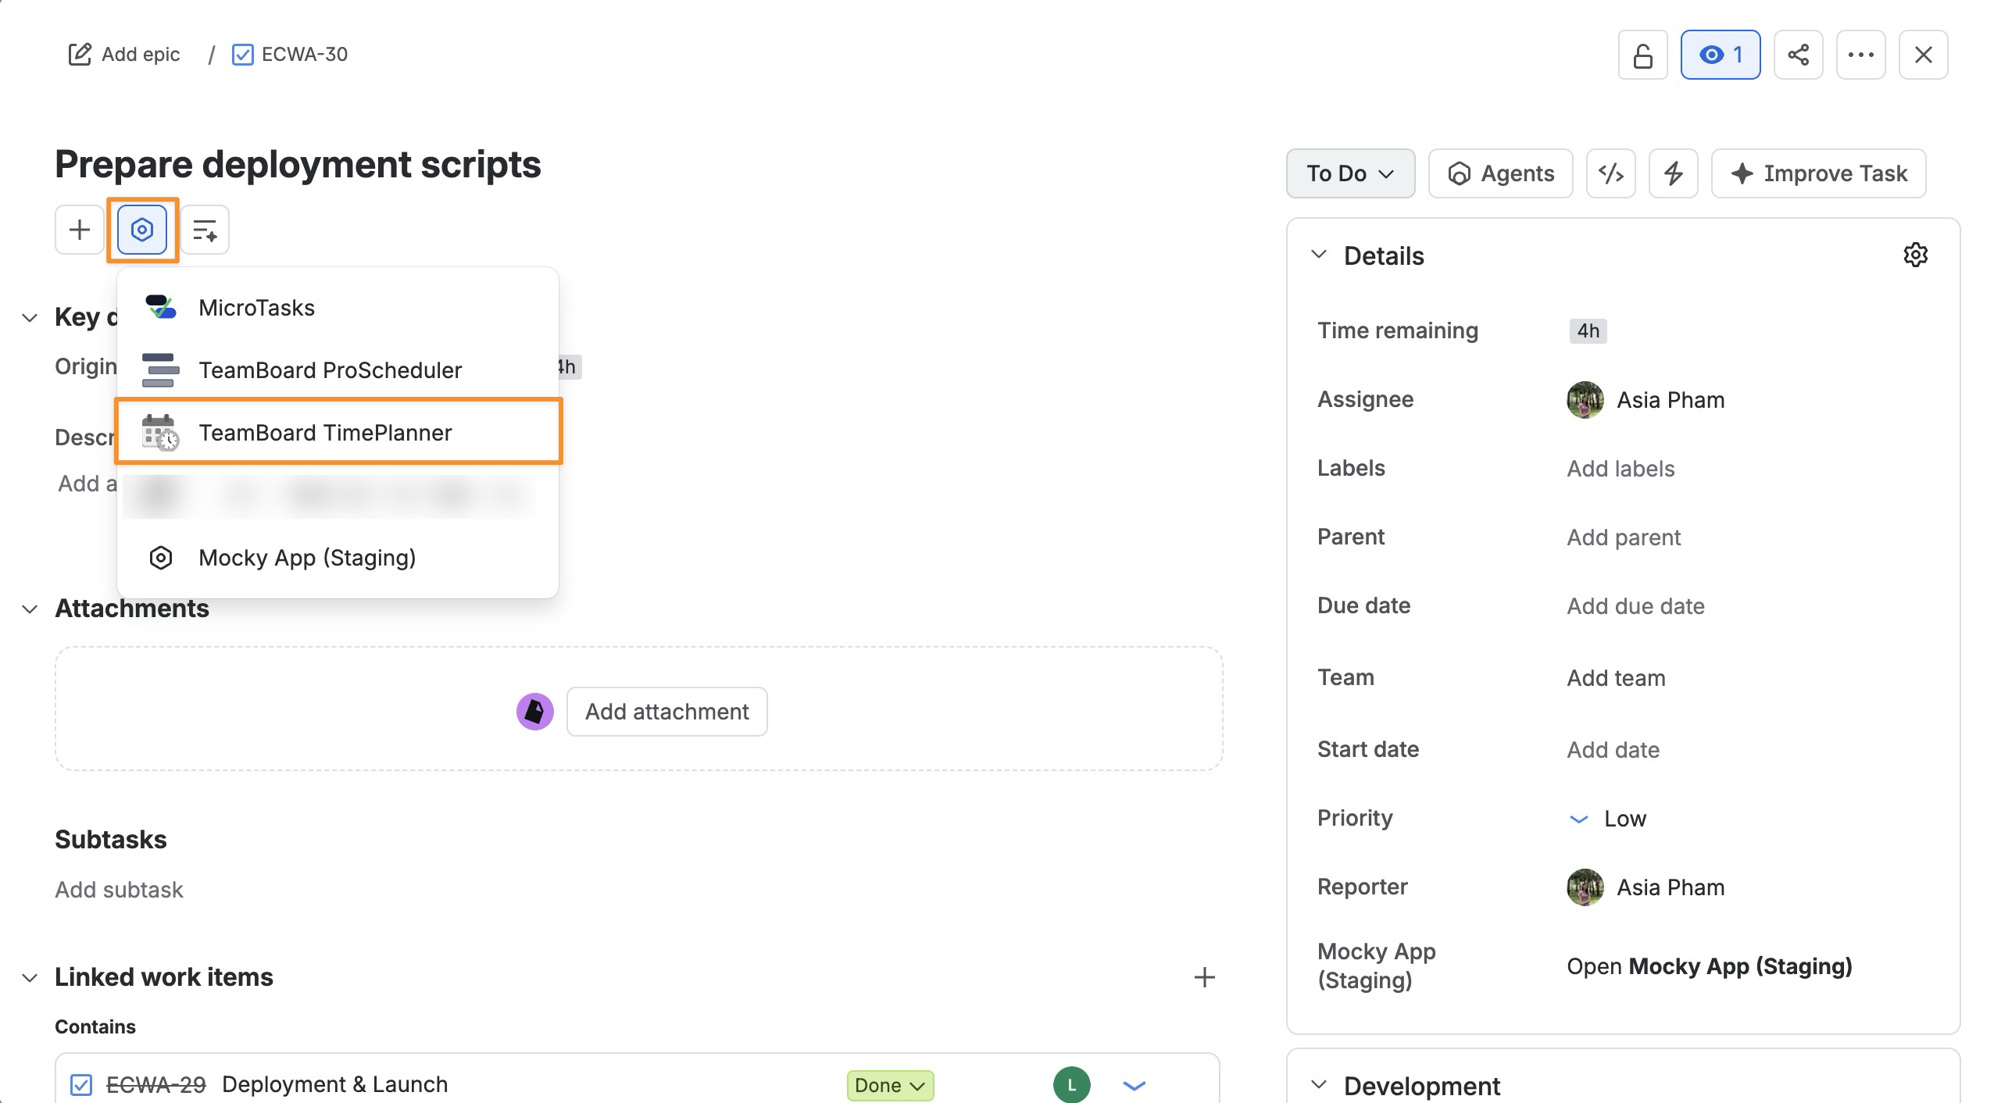Click the Add attachment button
The height and width of the screenshot is (1103, 1994).
pos(666,712)
